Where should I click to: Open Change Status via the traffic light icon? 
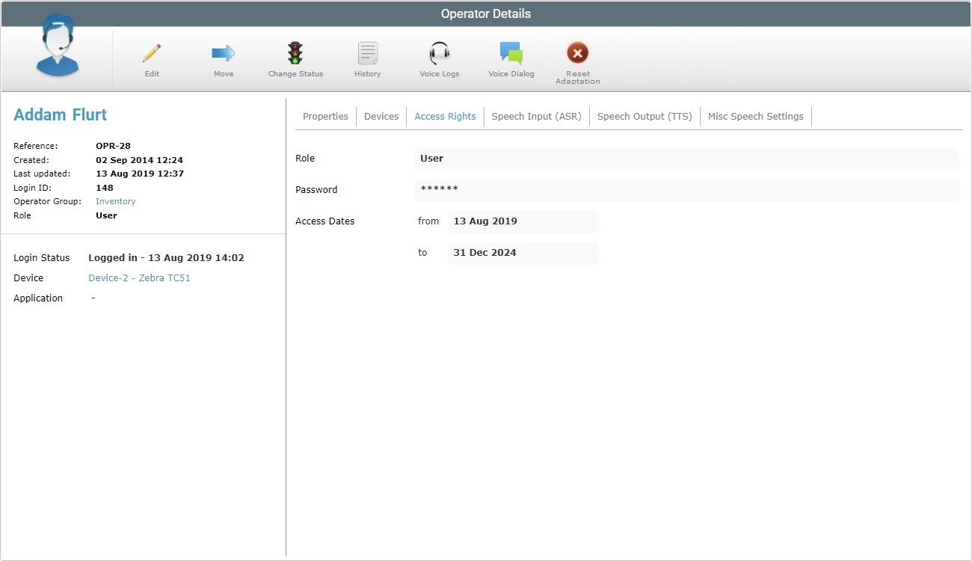point(295,52)
